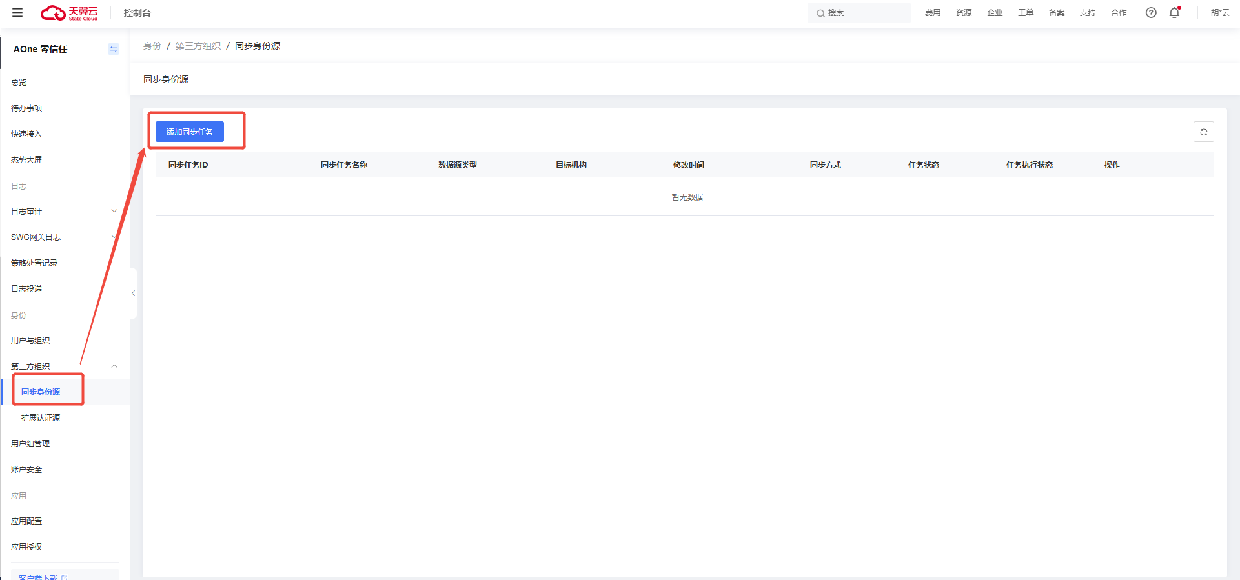Collapse the sidebar with the arrow handle
The width and height of the screenshot is (1240, 580).
pyautogui.click(x=133, y=294)
